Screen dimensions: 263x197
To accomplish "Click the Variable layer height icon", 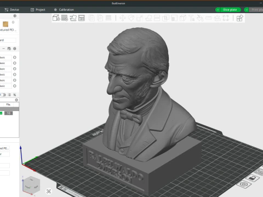I will point(108,18).
